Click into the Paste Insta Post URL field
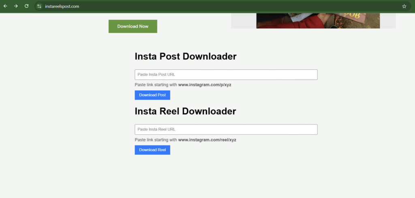 click(226, 75)
